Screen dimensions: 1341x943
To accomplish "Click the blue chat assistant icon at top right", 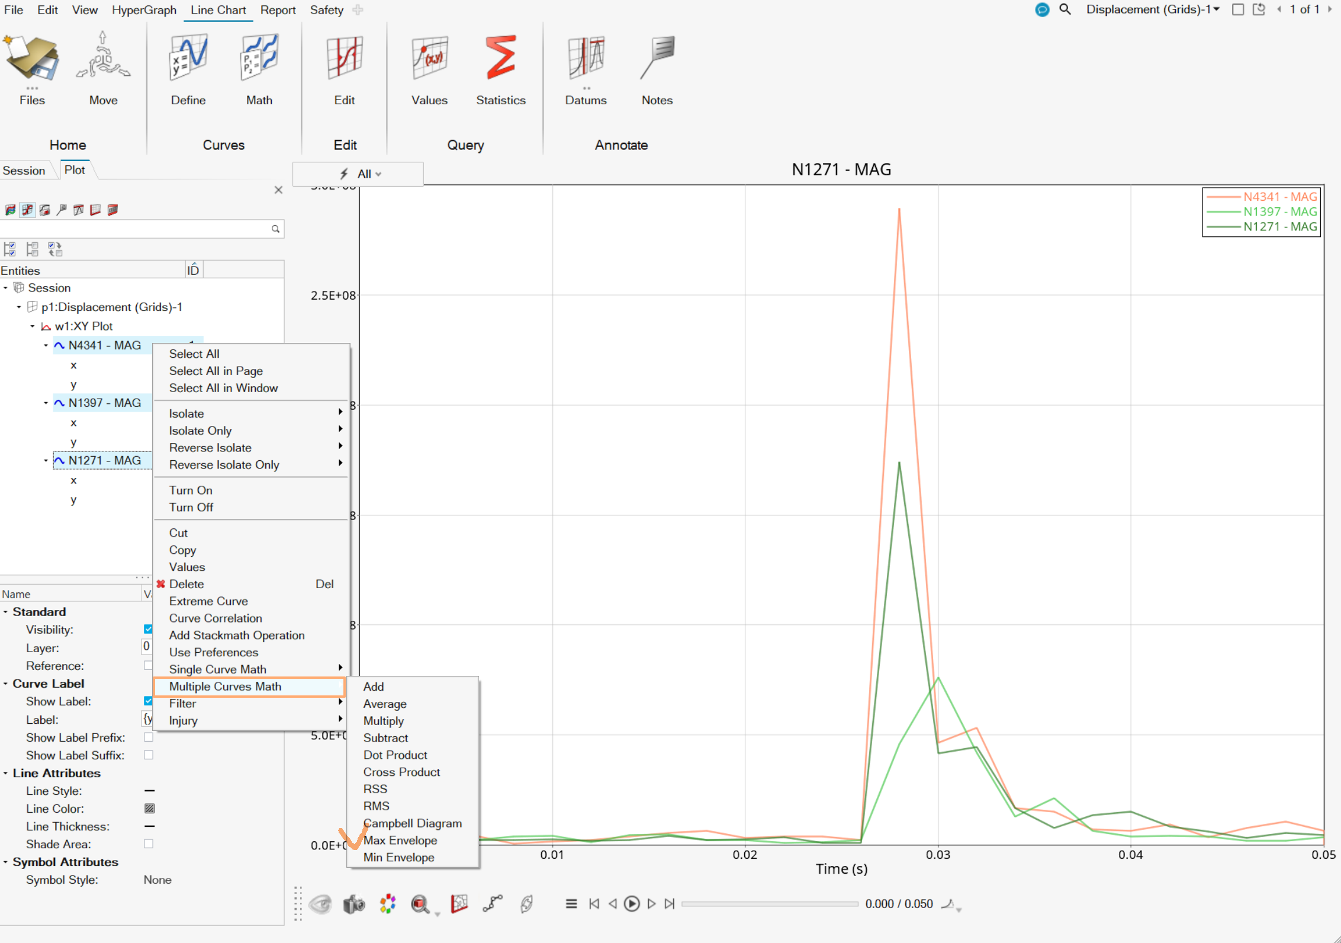I will pyautogui.click(x=1043, y=9).
